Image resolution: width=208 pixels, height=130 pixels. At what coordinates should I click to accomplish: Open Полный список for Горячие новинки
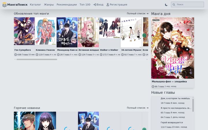(x=138, y=108)
